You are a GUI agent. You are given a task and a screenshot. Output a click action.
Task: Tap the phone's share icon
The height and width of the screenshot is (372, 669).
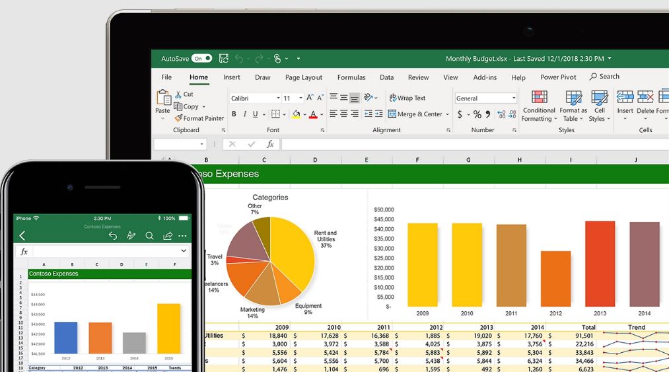tap(168, 236)
